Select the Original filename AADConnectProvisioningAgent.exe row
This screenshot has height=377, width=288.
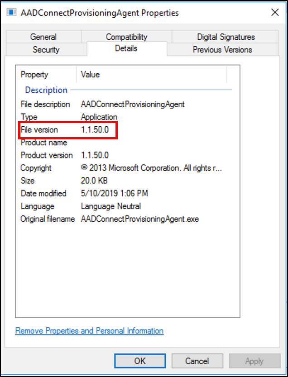click(x=91, y=219)
